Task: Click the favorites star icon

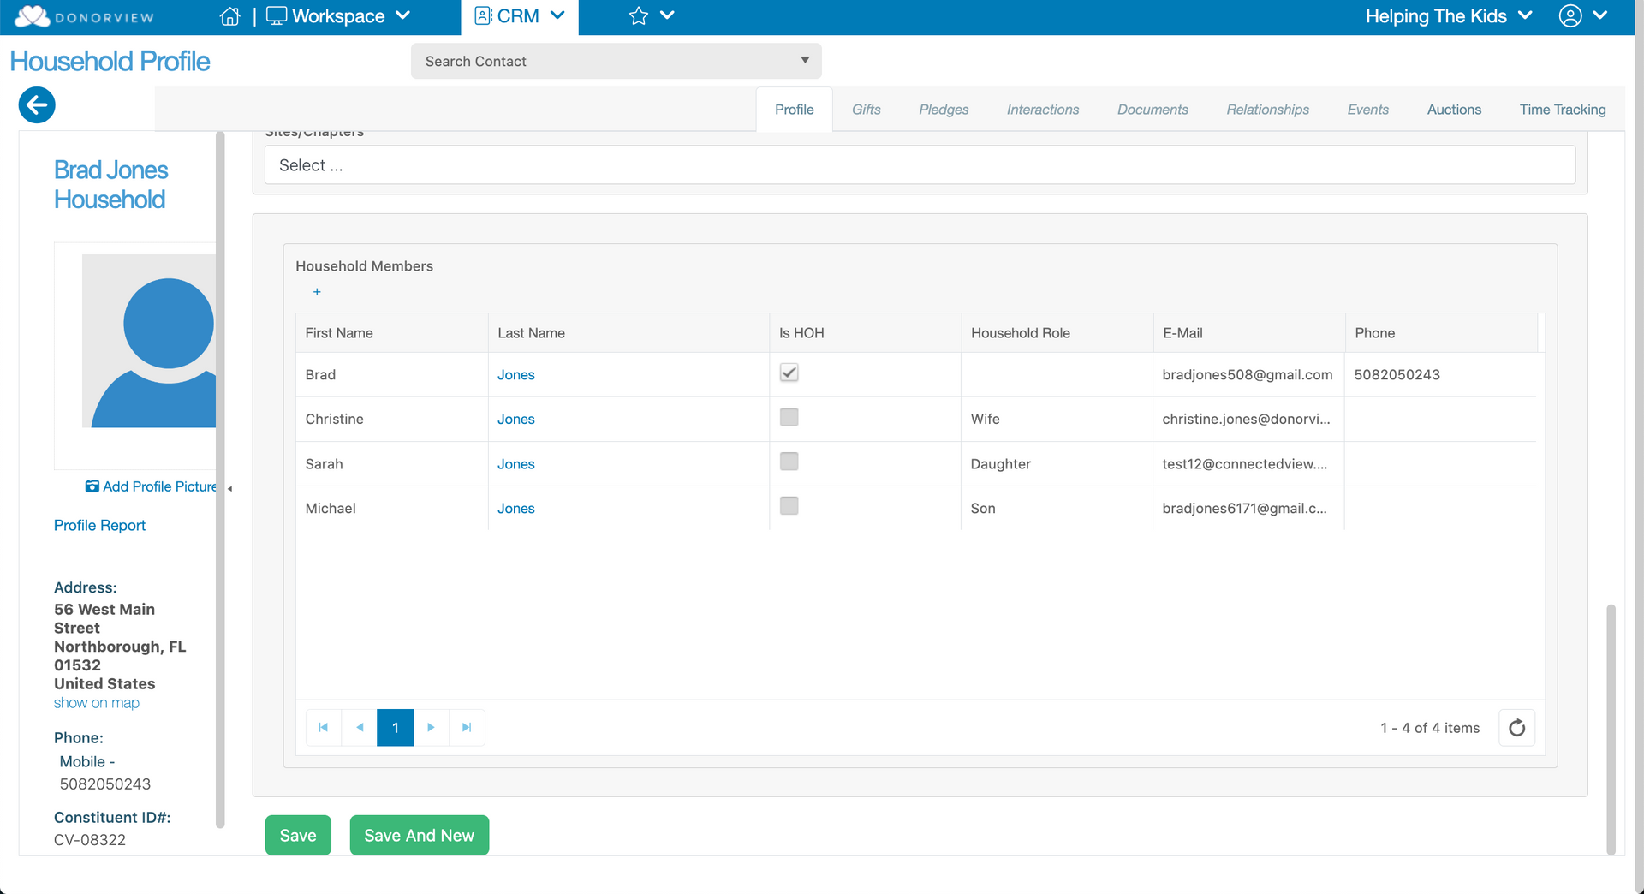Action: [638, 16]
